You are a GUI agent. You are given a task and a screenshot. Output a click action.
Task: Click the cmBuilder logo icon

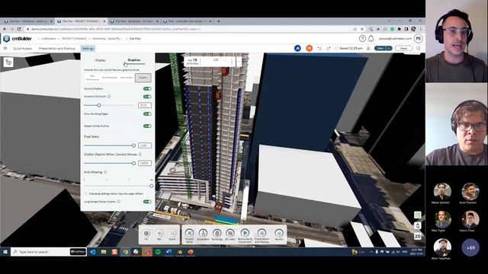coord(7,39)
